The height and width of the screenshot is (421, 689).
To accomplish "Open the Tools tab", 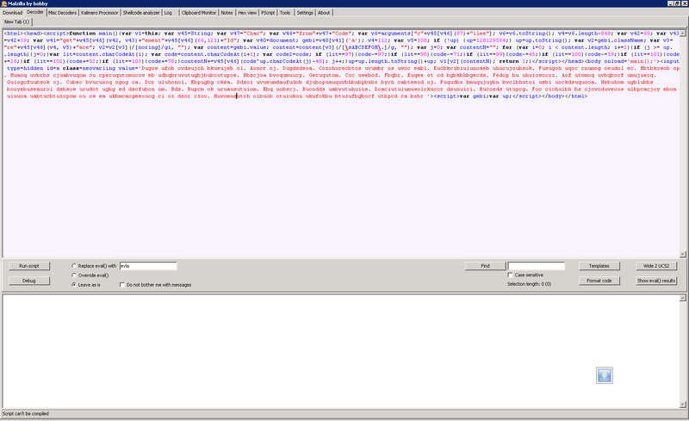I will pyautogui.click(x=285, y=13).
